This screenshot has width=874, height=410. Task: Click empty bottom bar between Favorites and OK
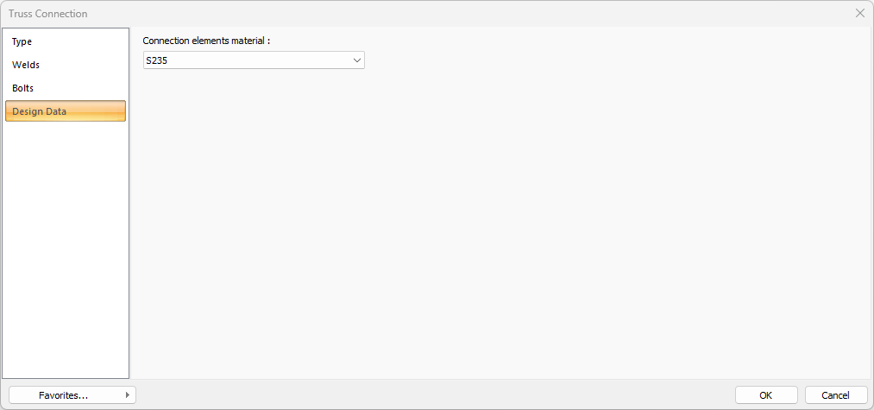click(431, 394)
